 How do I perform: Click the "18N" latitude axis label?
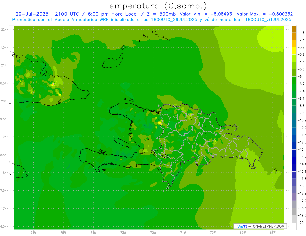click(4, 173)
